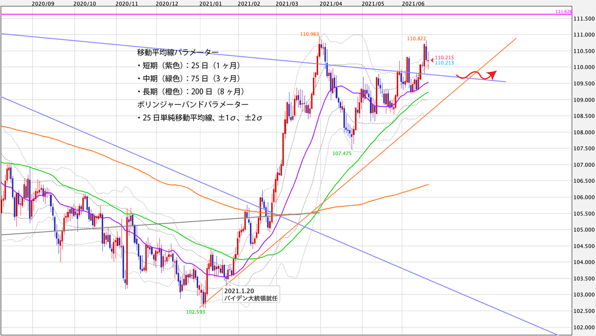
Task: Click the 107.500 price axis label
Action: click(x=584, y=149)
